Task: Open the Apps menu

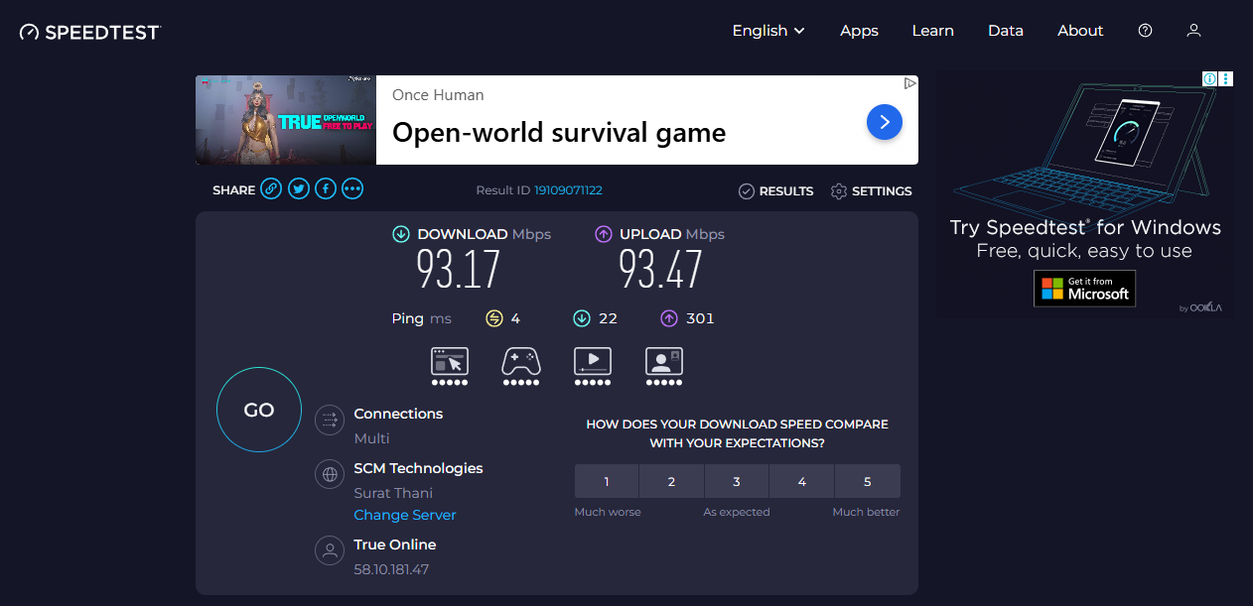Action: pyautogui.click(x=859, y=31)
